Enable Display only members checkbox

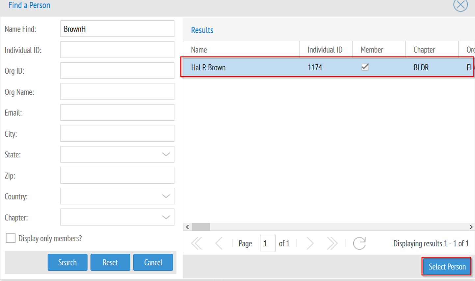click(11, 238)
